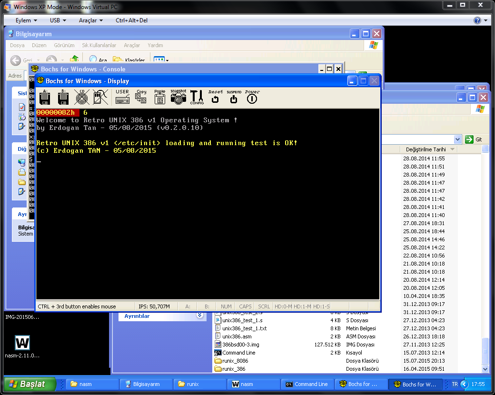This screenshot has height=395, width=495.
Task: Click the CAPS indicator in Bochs status bar
Action: tap(245, 306)
